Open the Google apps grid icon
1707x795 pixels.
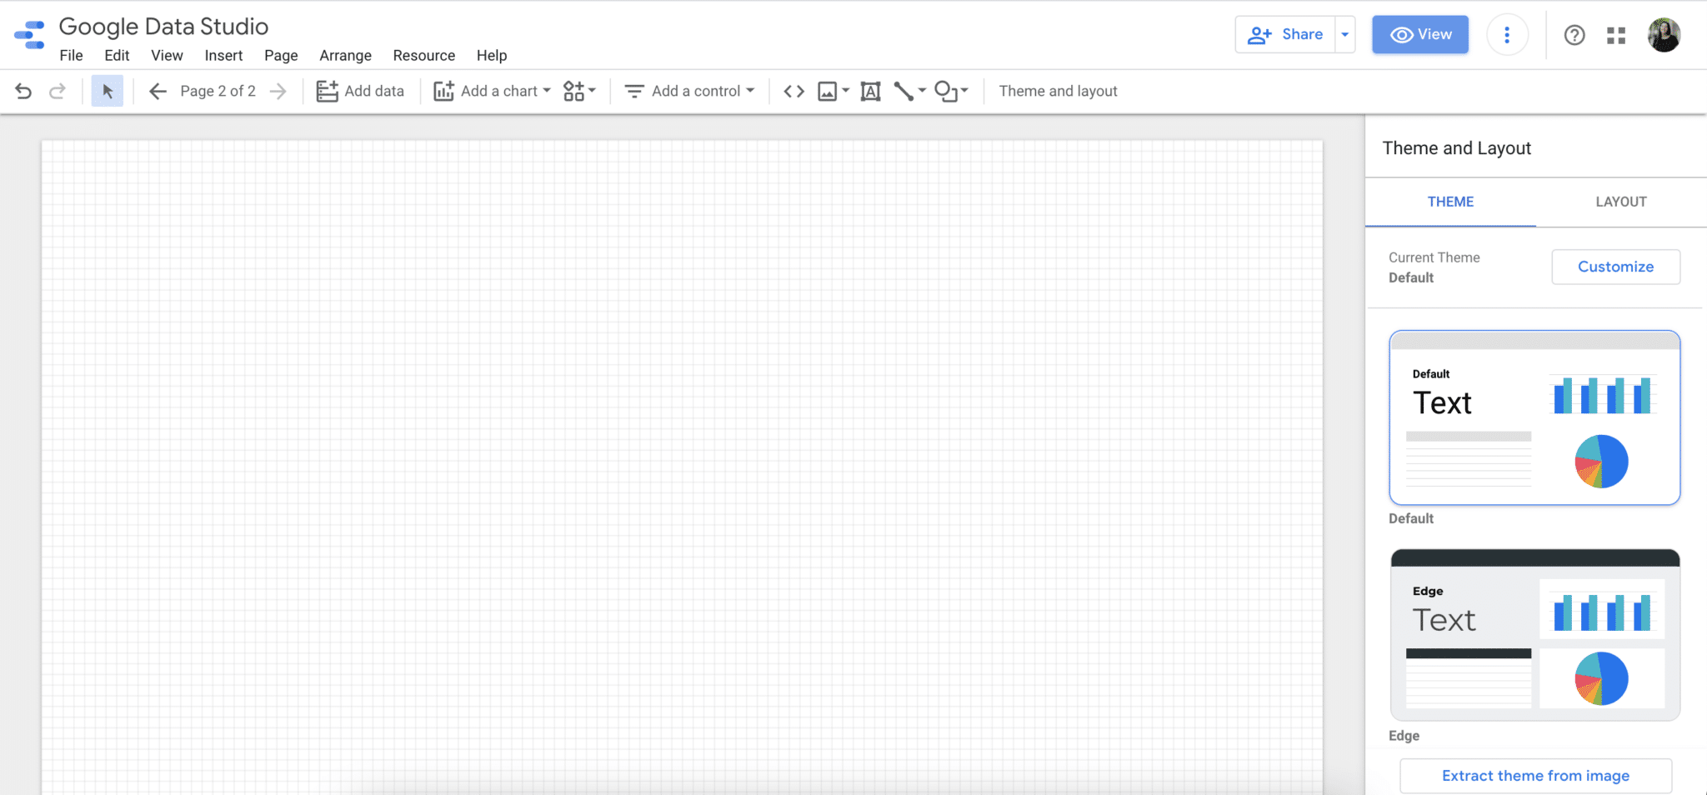pyautogui.click(x=1616, y=35)
